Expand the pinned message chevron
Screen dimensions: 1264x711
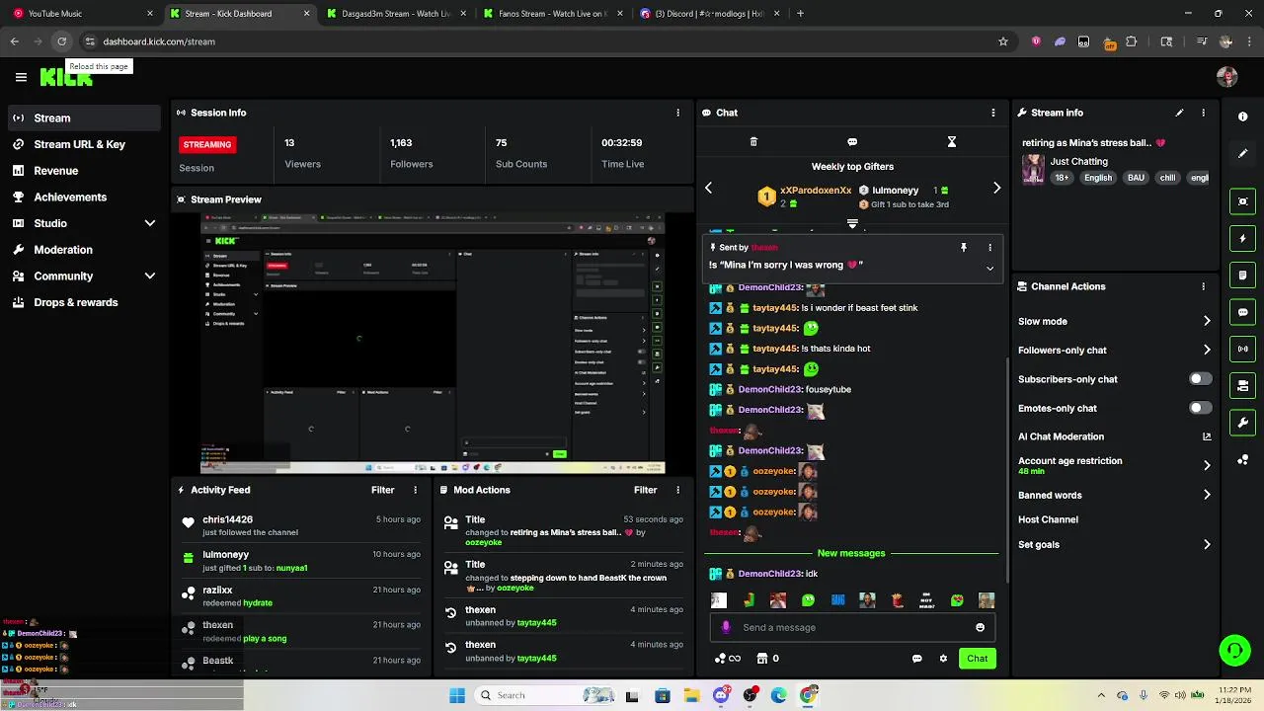989,269
